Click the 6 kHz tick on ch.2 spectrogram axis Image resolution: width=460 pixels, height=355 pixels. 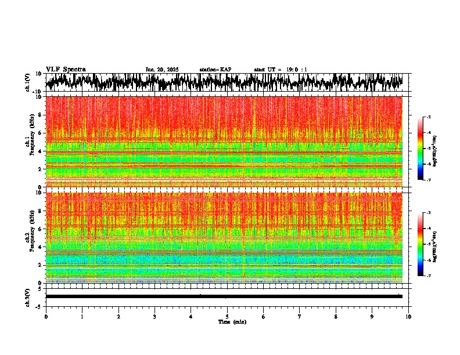(x=41, y=229)
